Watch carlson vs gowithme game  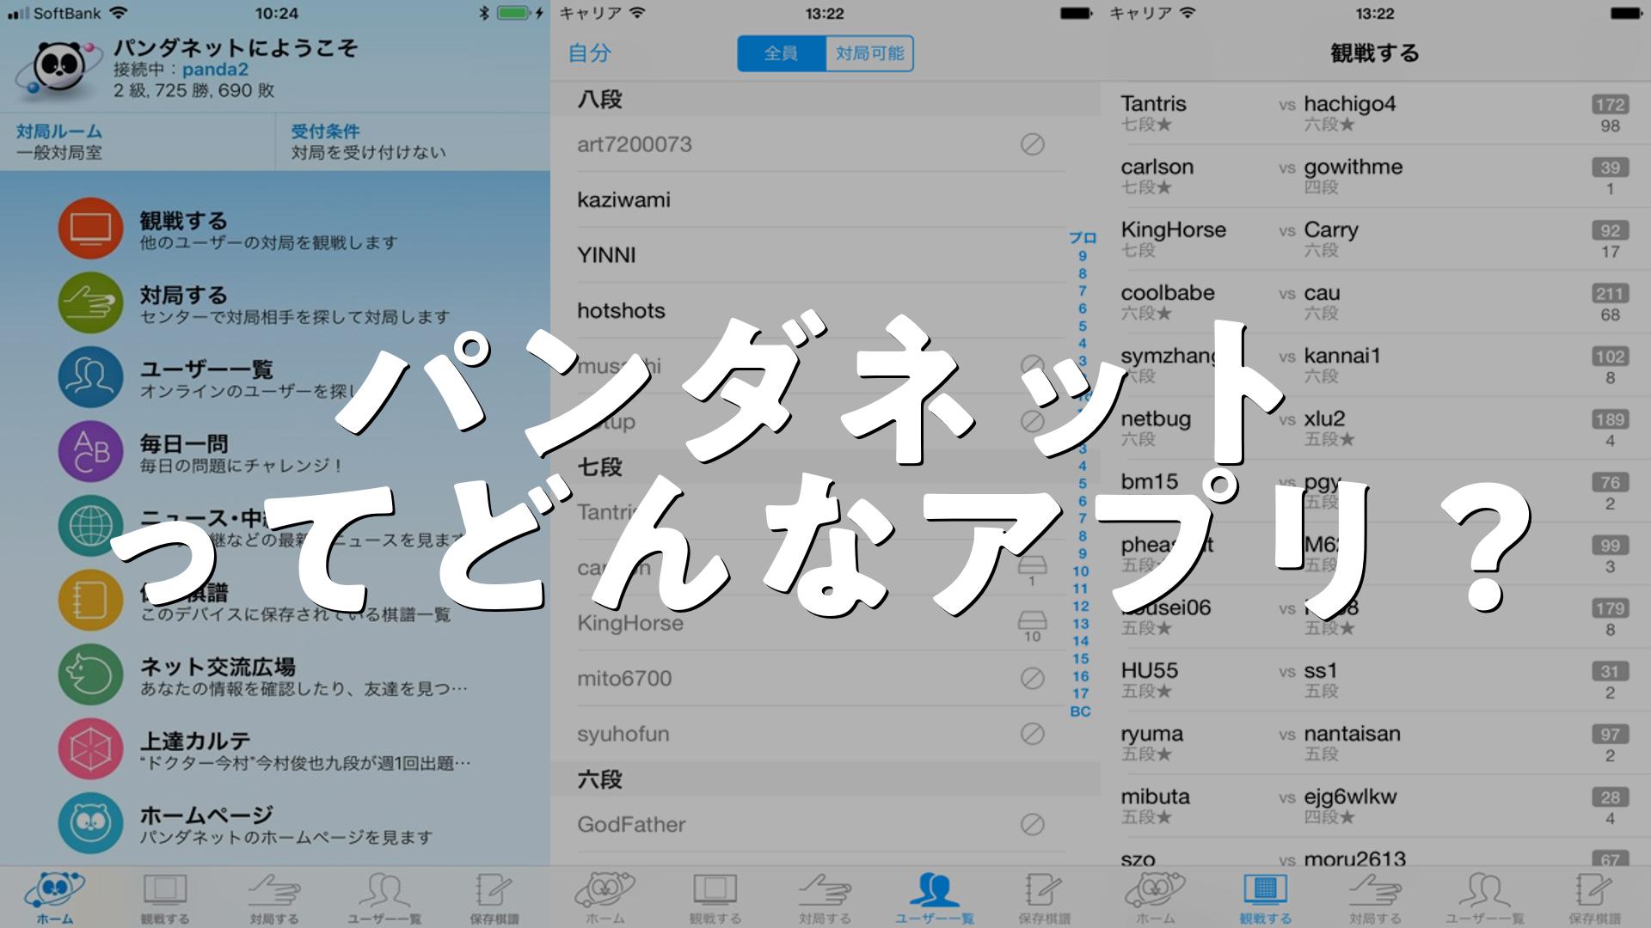click(x=1375, y=176)
